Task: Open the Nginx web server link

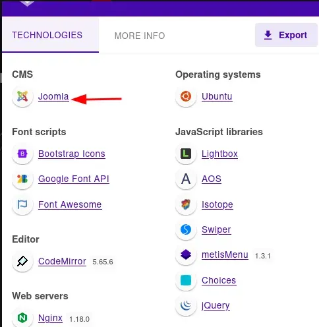Action: 50,318
